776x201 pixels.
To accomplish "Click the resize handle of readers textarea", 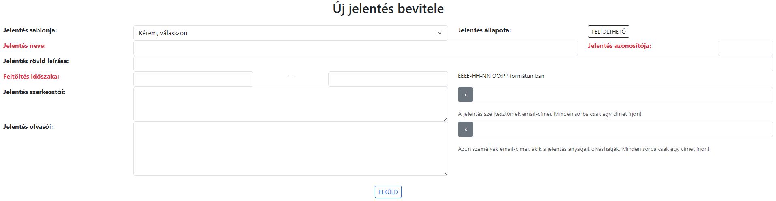I will click(445, 173).
